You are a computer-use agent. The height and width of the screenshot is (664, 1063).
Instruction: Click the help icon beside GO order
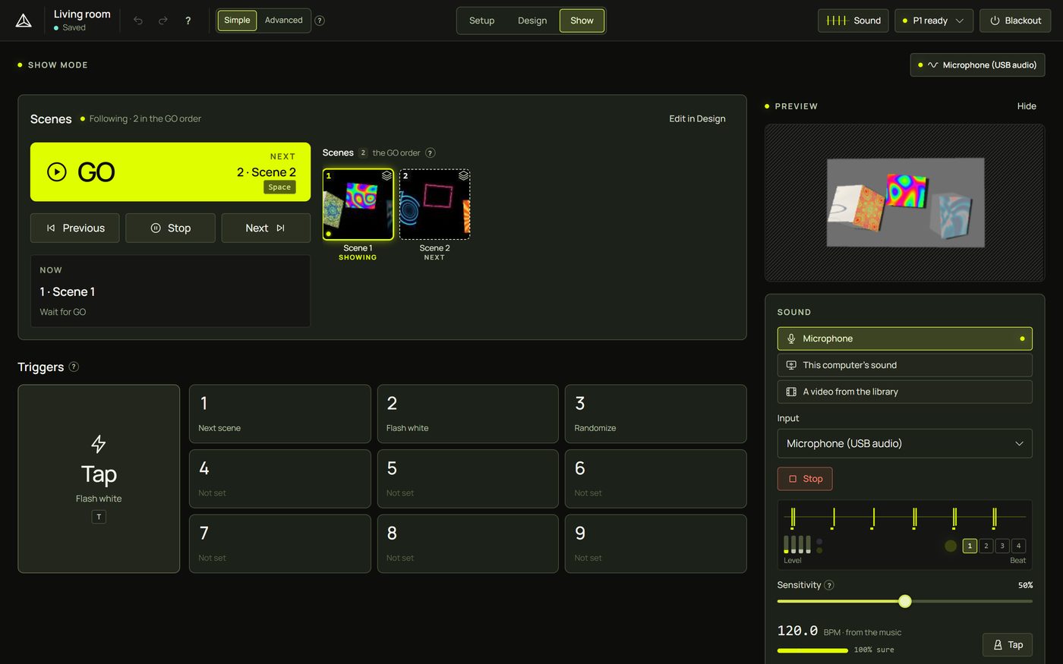tap(430, 153)
